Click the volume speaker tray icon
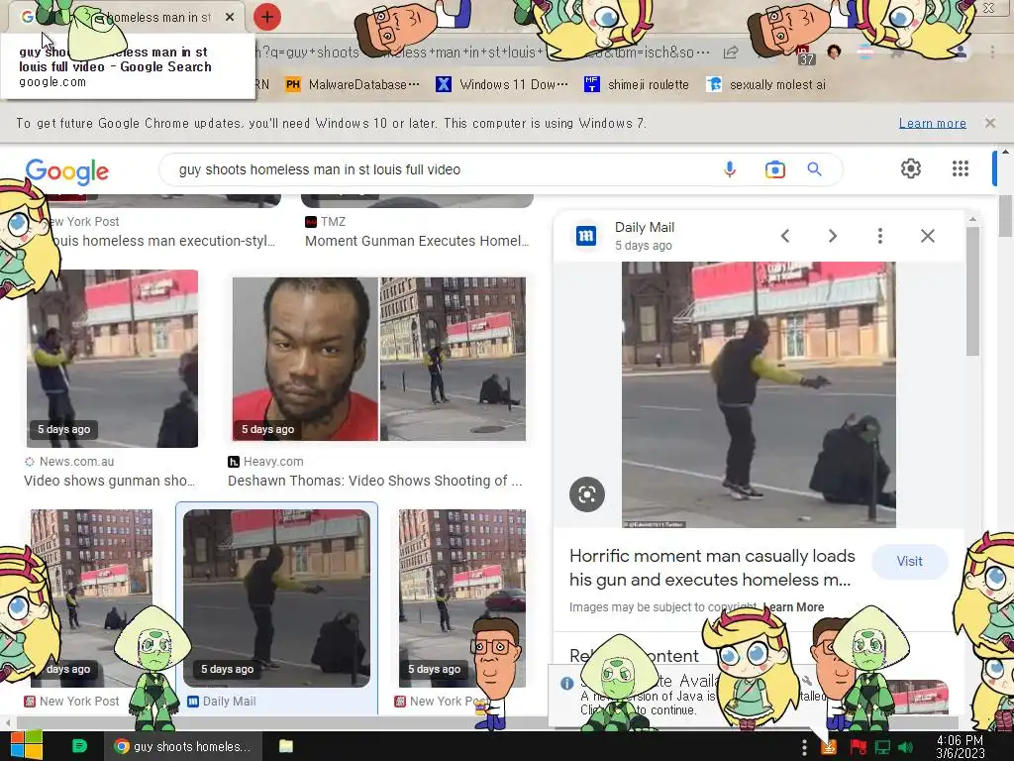The height and width of the screenshot is (761, 1014). pos(906,747)
